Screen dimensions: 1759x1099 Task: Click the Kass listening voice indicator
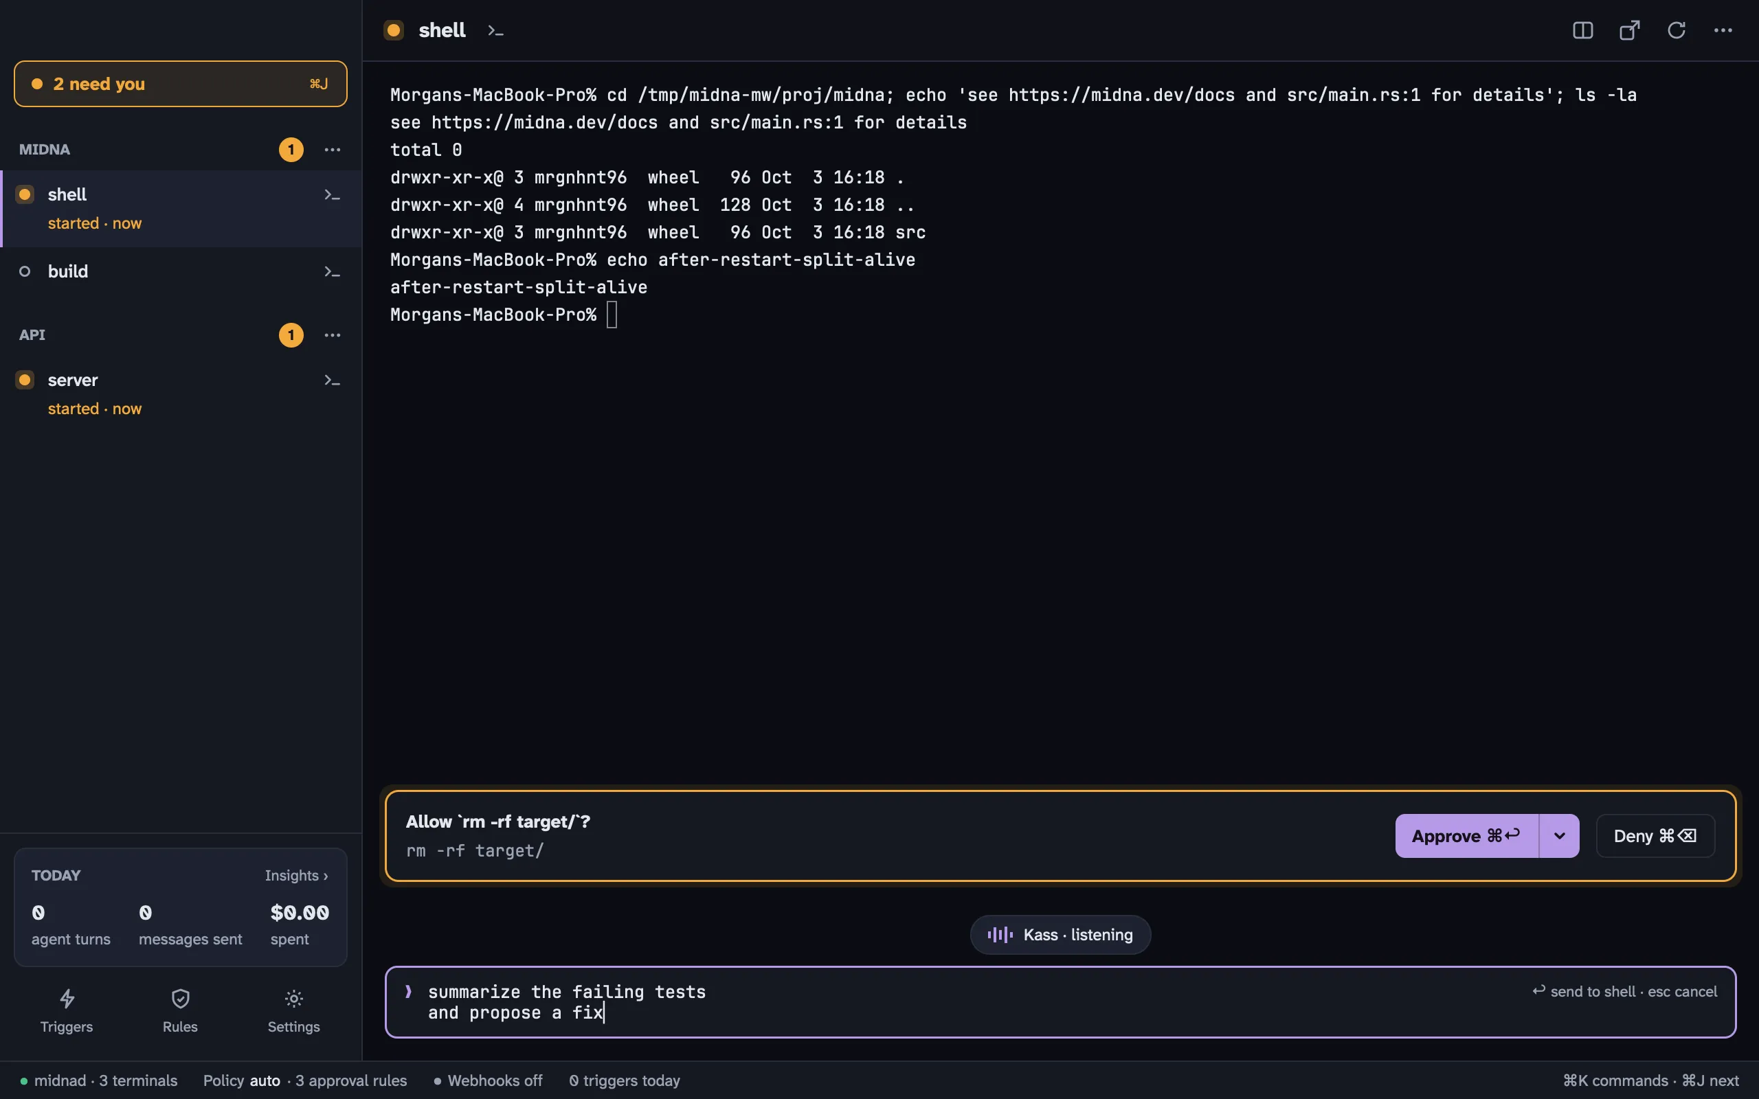click(1060, 935)
